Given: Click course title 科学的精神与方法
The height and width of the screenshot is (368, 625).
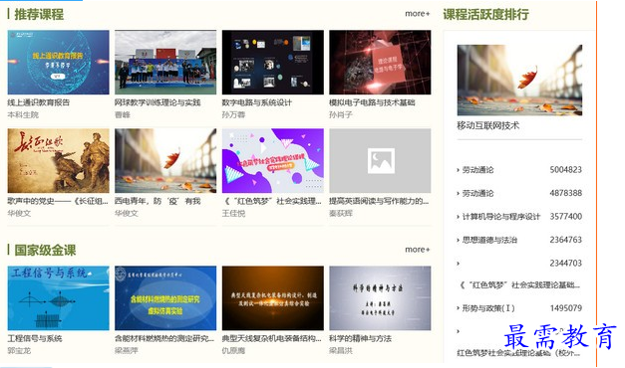Looking at the screenshot, I should coord(360,338).
